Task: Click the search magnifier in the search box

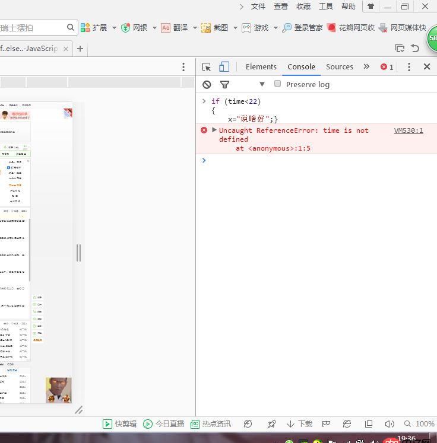Action: coord(71,27)
